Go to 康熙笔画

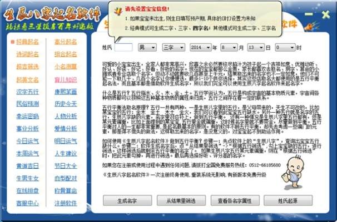[66, 92]
